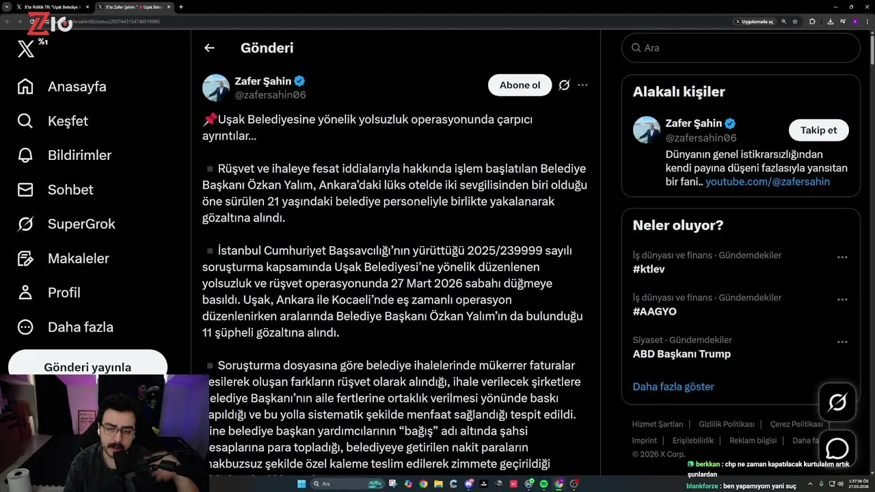
Task: Open the browser tab search dropdown
Action: coord(7,7)
